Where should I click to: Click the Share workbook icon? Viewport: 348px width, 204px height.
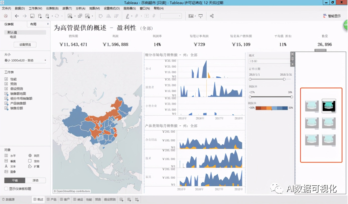click(x=212, y=16)
